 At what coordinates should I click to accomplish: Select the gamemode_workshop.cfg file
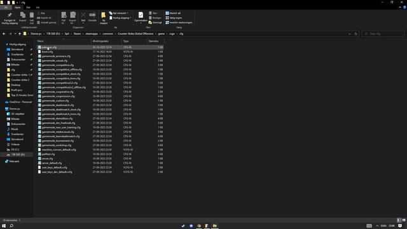point(57,145)
